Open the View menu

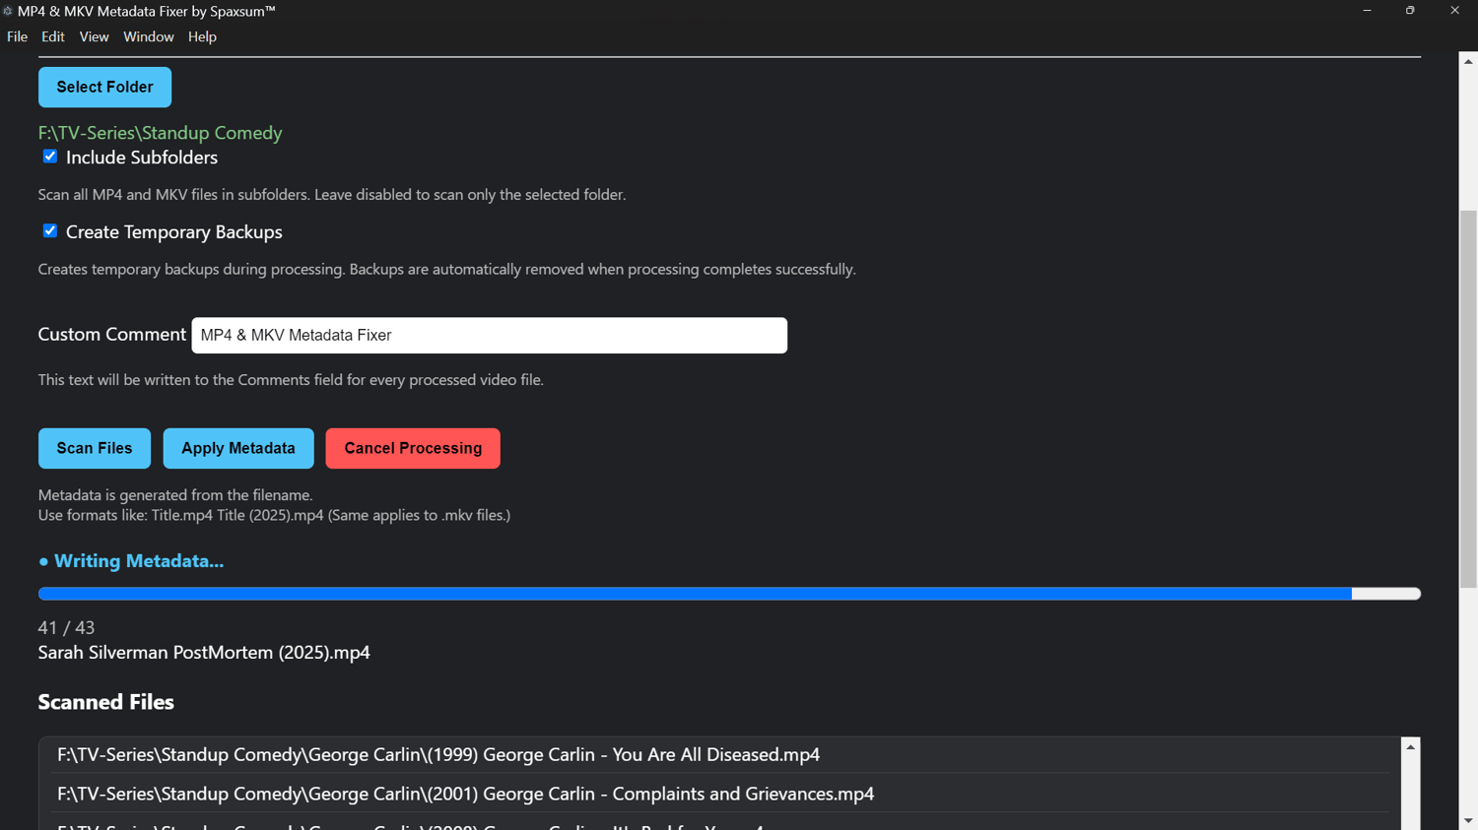point(94,36)
